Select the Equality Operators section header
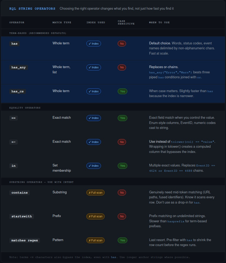The width and height of the screenshot is (226, 263). click(25, 108)
